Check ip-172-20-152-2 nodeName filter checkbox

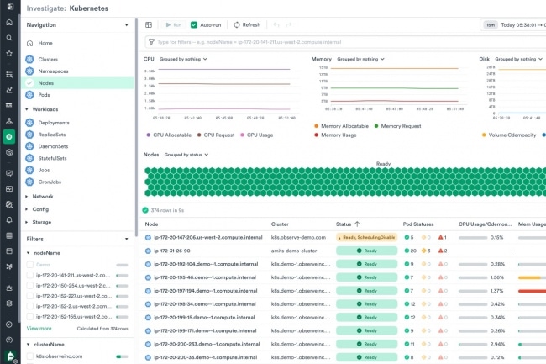click(30, 307)
